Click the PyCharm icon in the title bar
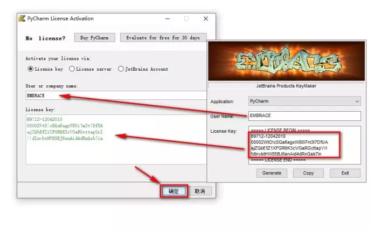This screenshot has height=230, width=388. click(x=22, y=18)
